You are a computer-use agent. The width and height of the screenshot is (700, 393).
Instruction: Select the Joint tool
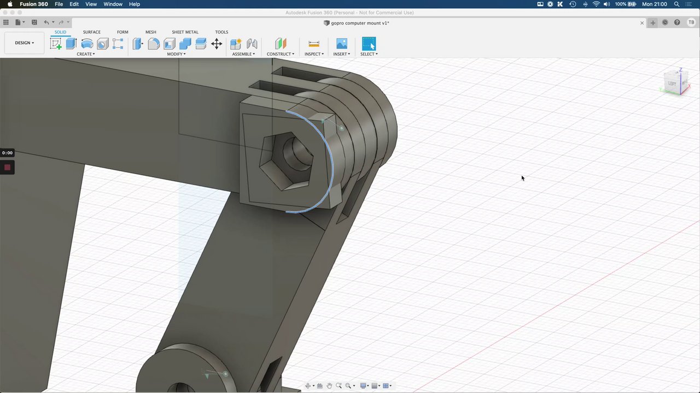[252, 44]
